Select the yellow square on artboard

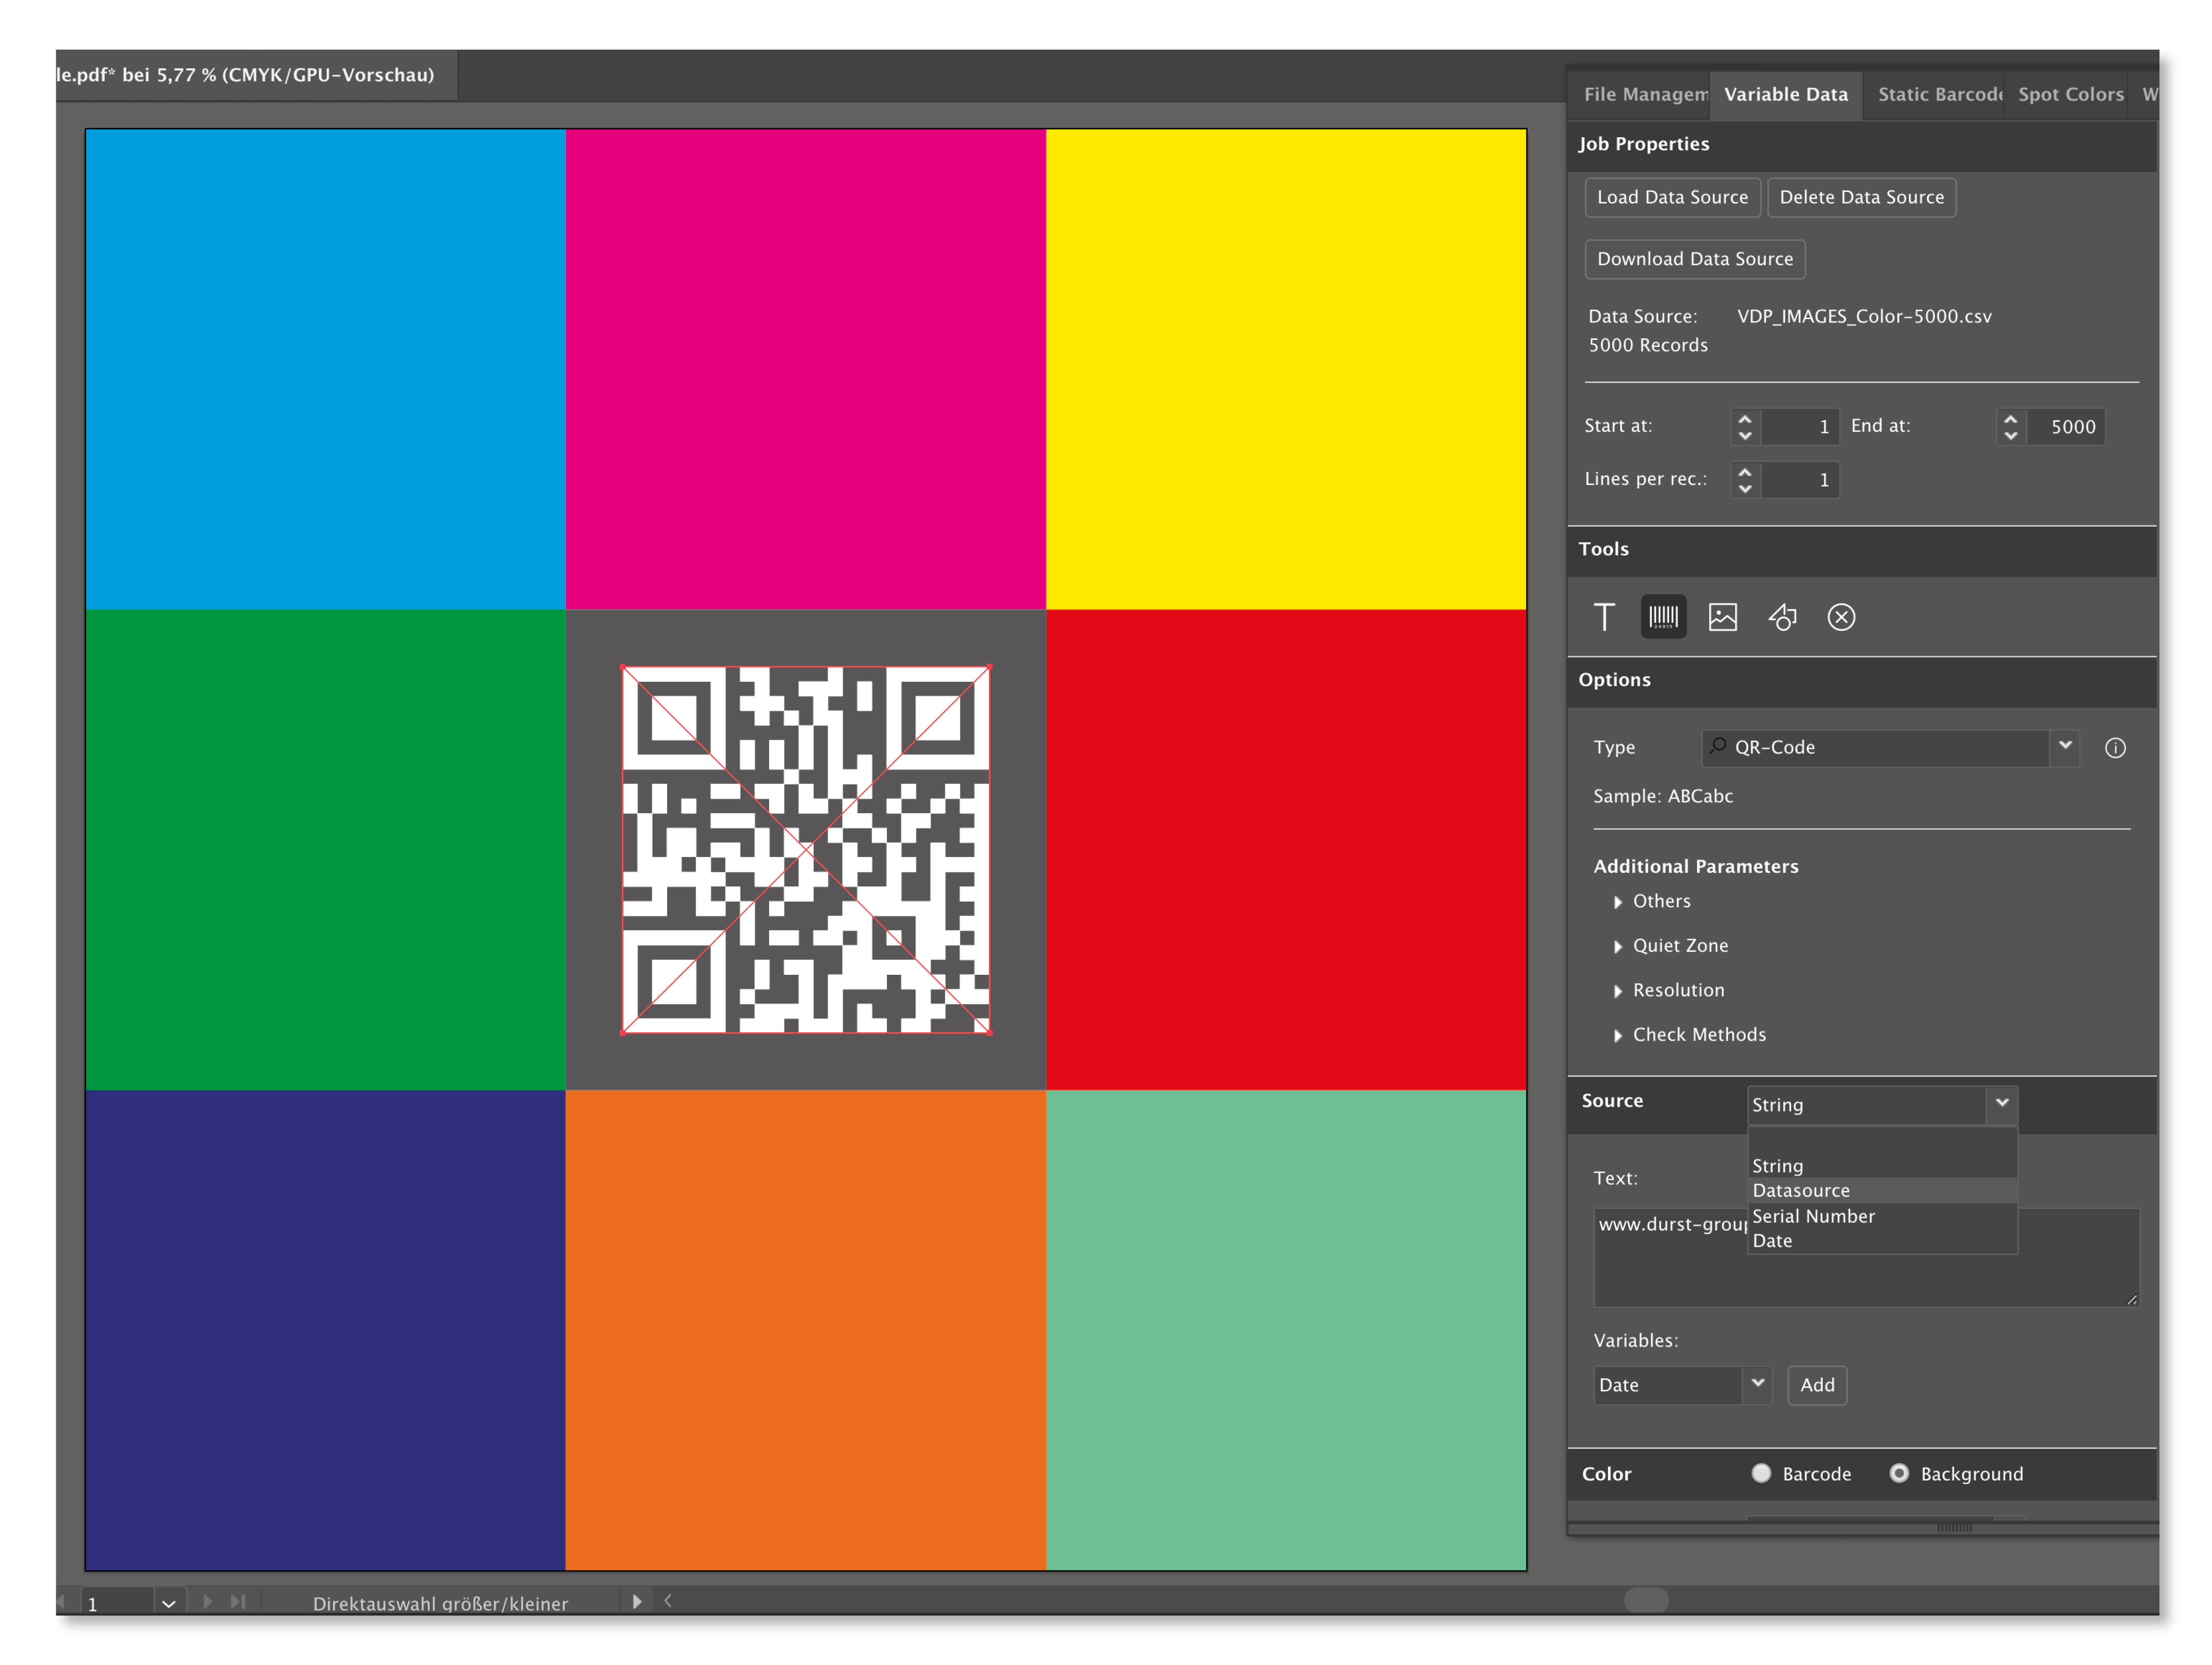pos(1286,370)
